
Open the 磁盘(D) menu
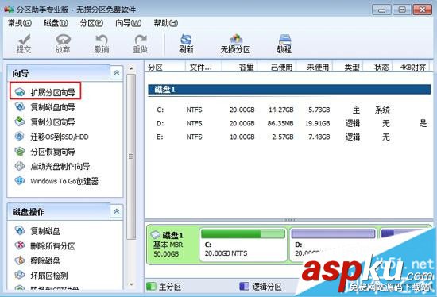[56, 23]
